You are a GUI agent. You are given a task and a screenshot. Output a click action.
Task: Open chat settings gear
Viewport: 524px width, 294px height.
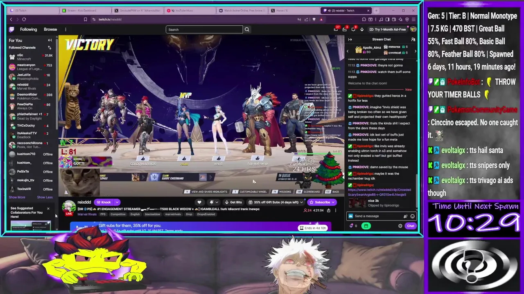click(400, 226)
